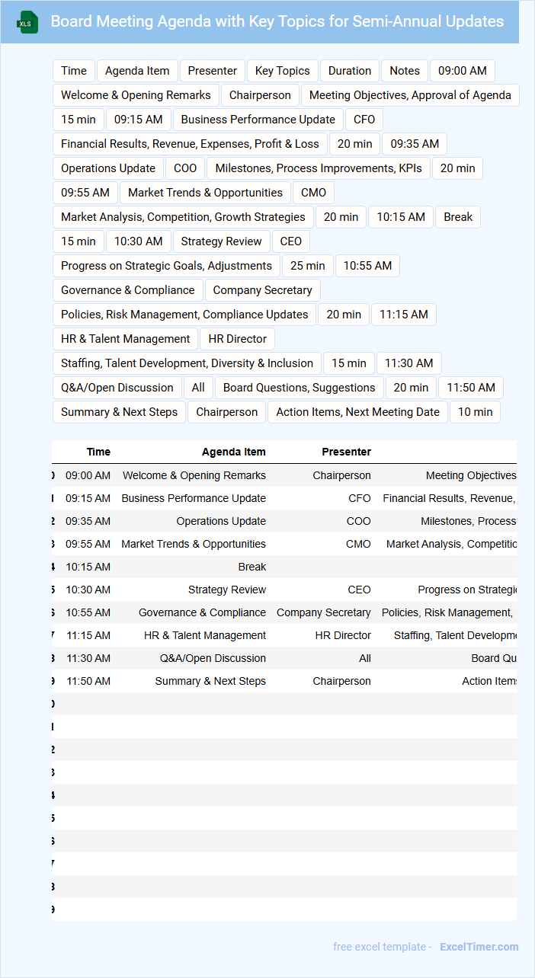Click the '09:00 AM' tag chip
The width and height of the screenshot is (535, 978).
coord(463,71)
